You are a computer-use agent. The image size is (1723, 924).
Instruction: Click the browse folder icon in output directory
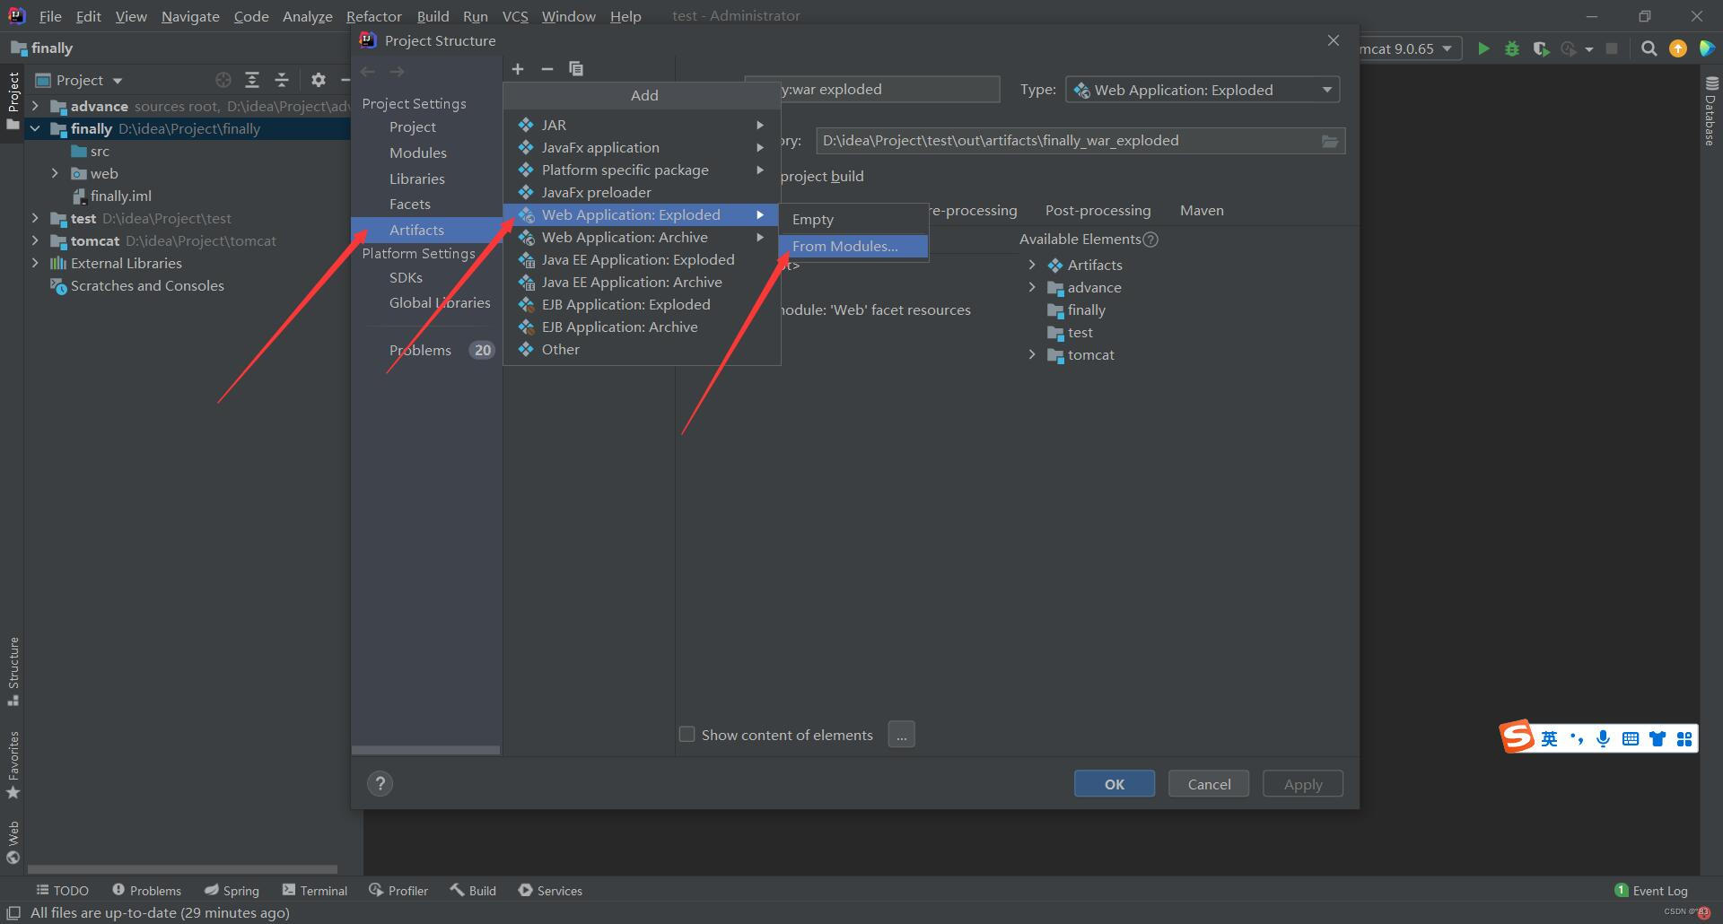click(1330, 141)
